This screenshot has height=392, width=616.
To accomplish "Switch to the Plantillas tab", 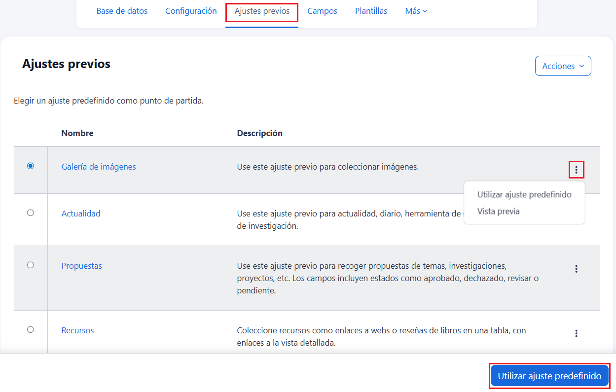I will click(x=371, y=11).
